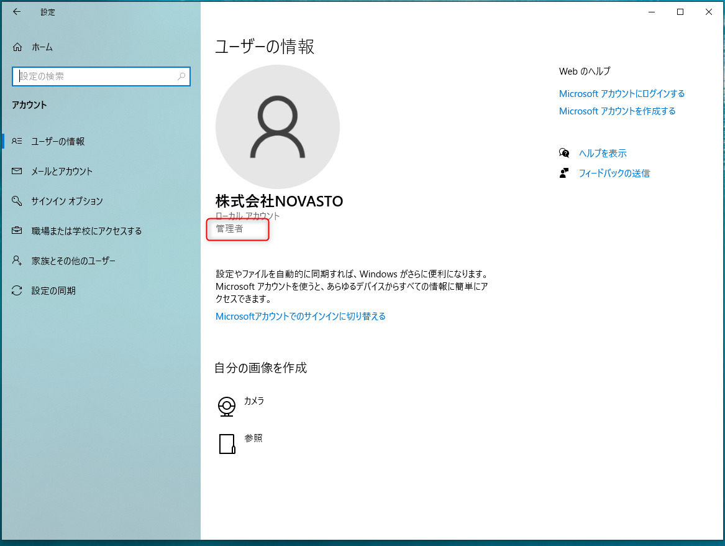Screen dimensions: 725x546
Task: Click the sync arrows icon for 設定の同期
Action: (17, 290)
